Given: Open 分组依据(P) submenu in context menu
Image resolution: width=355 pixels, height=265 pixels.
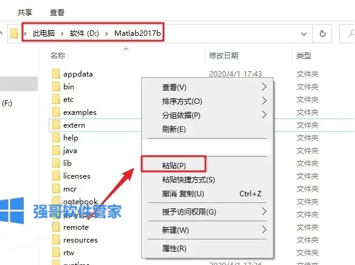Looking at the screenshot, I should [207, 115].
